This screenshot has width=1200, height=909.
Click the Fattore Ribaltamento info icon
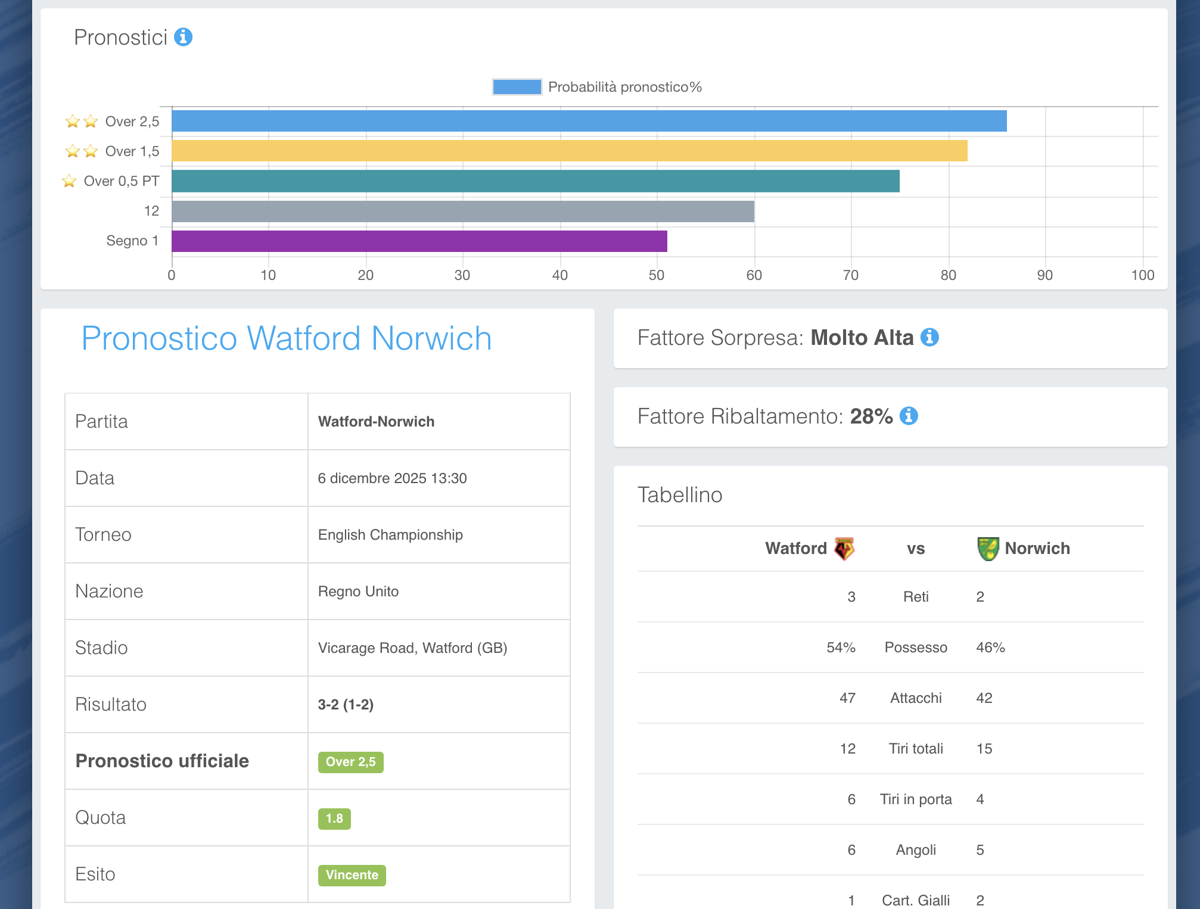[909, 416]
